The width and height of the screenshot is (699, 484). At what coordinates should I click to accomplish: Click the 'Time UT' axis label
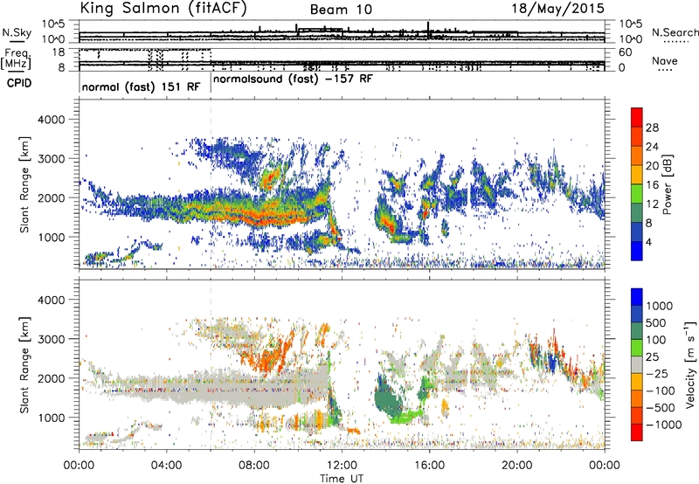click(342, 479)
